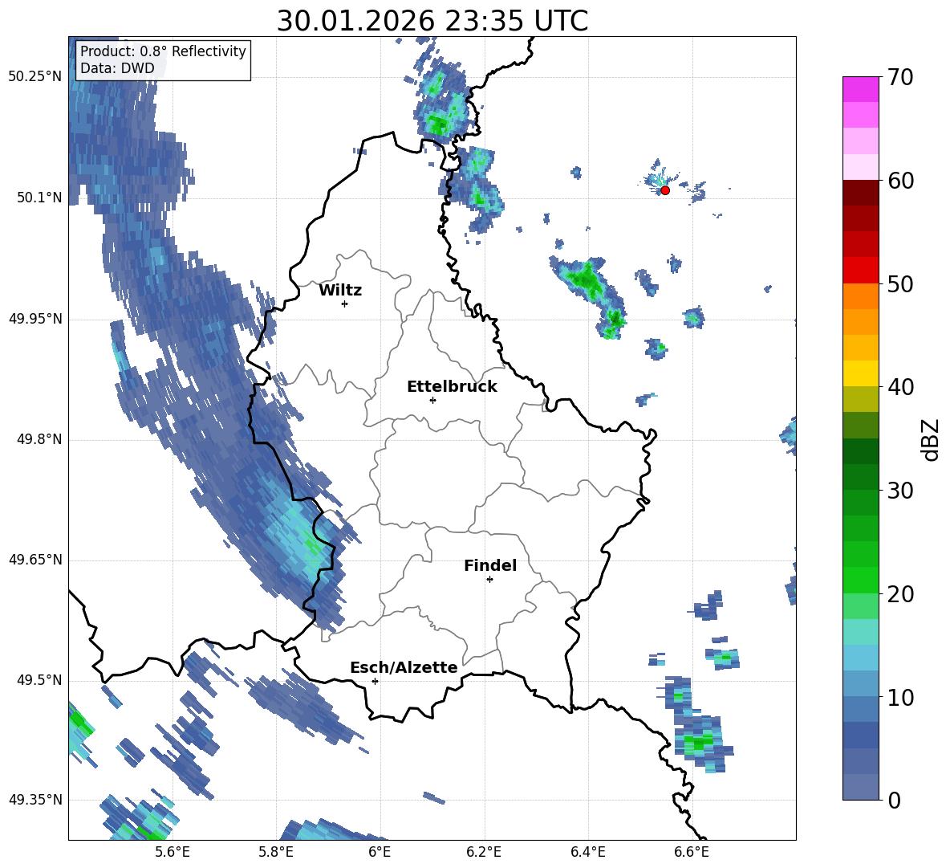Click the 50.25°N latitude label

tap(35, 77)
